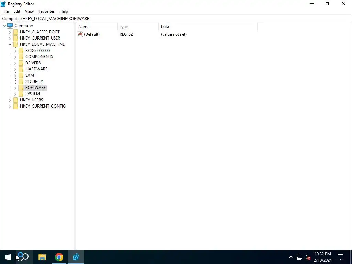Show hidden system tray icons
The width and height of the screenshot is (352, 264).
[291, 257]
